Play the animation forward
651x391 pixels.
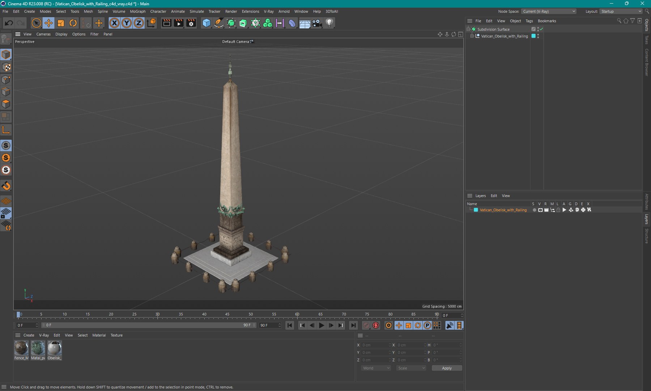322,325
